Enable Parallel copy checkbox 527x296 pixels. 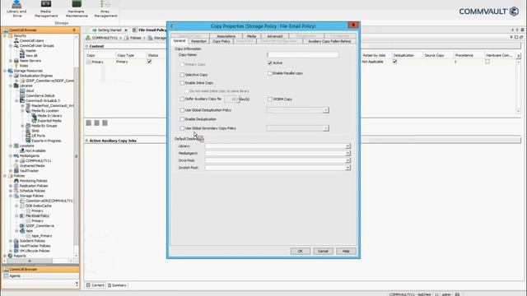(269, 73)
